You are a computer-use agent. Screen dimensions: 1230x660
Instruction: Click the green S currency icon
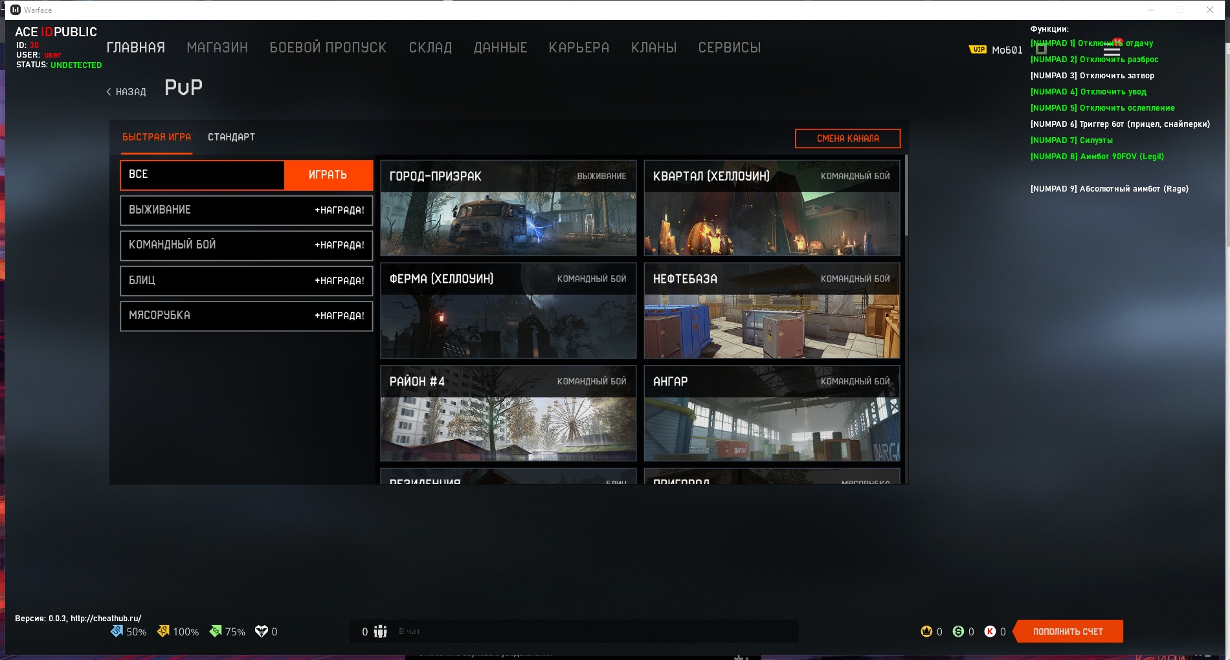coord(958,632)
